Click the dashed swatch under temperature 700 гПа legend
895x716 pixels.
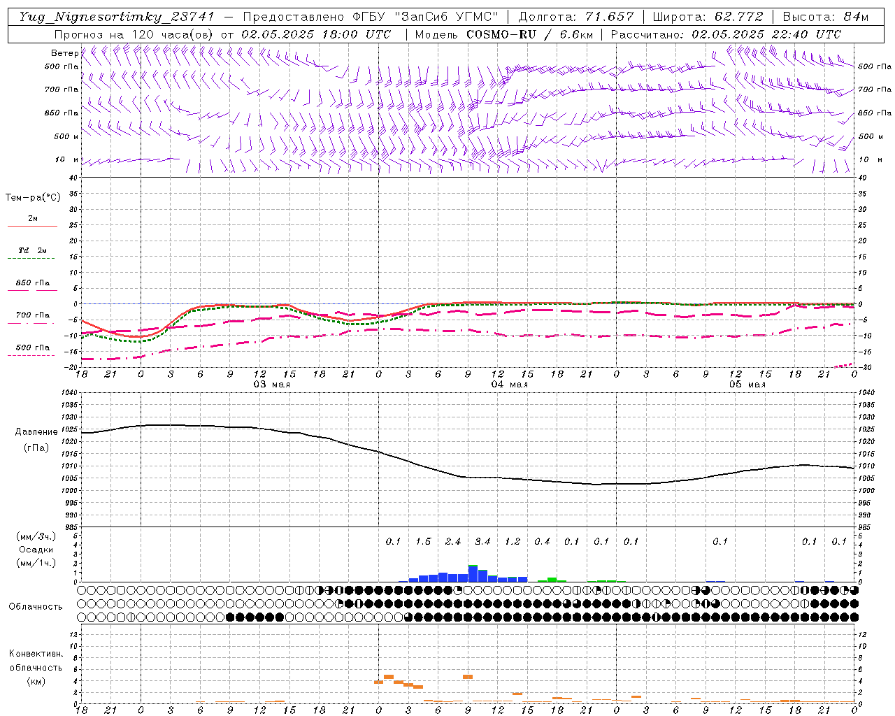[31, 323]
